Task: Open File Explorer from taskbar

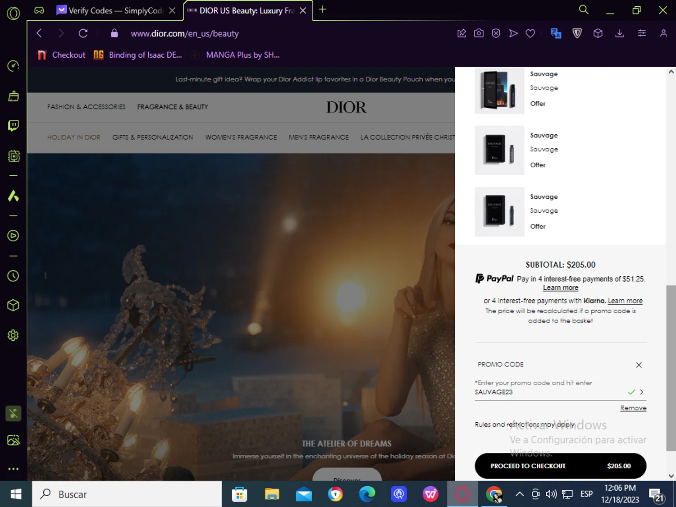Action: pos(272,494)
